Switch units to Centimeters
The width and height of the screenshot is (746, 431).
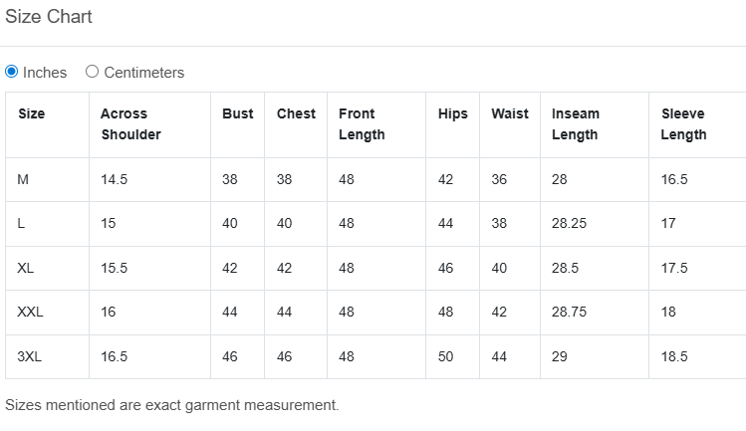tap(93, 72)
